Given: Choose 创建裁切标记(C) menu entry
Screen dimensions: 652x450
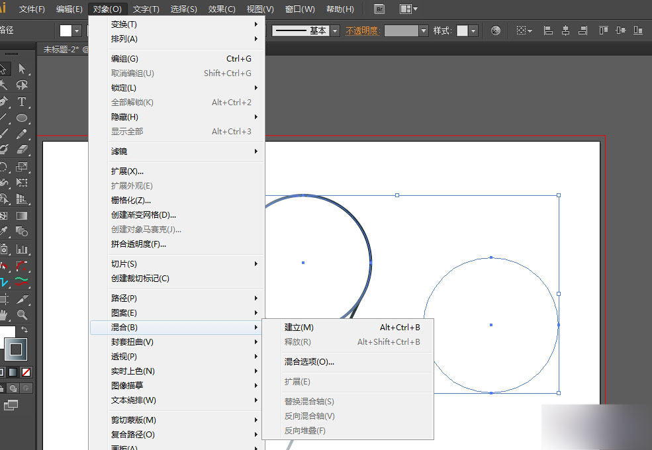Looking at the screenshot, I should coord(177,278).
